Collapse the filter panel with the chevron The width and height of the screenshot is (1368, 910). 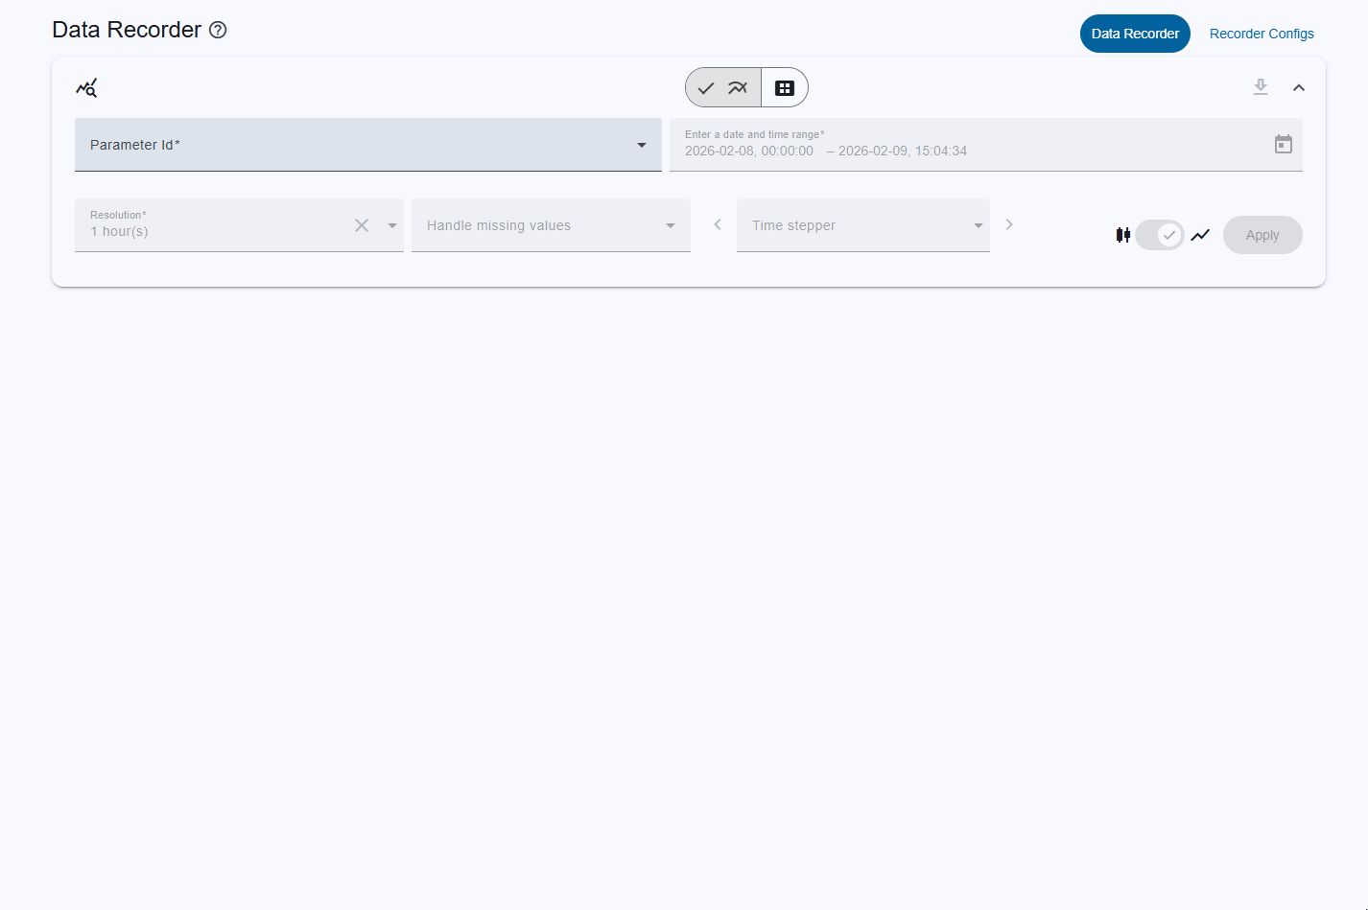click(1299, 86)
